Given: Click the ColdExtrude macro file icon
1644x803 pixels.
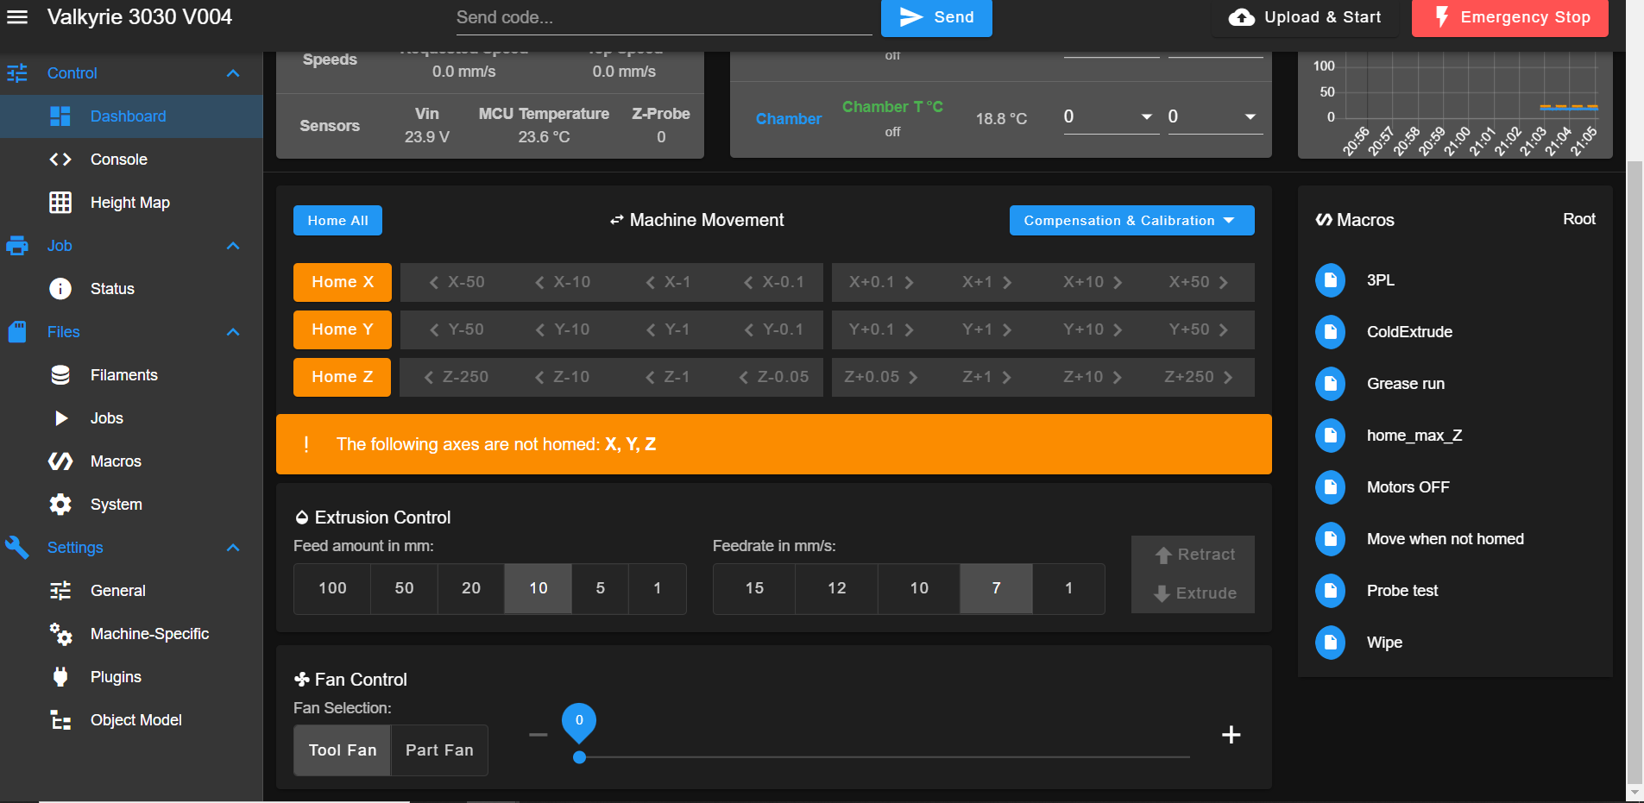Looking at the screenshot, I should [1330, 332].
